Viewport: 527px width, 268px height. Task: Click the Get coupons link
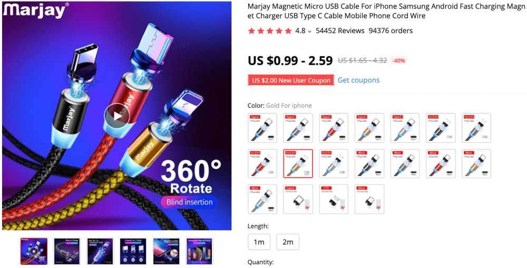[x=358, y=80]
